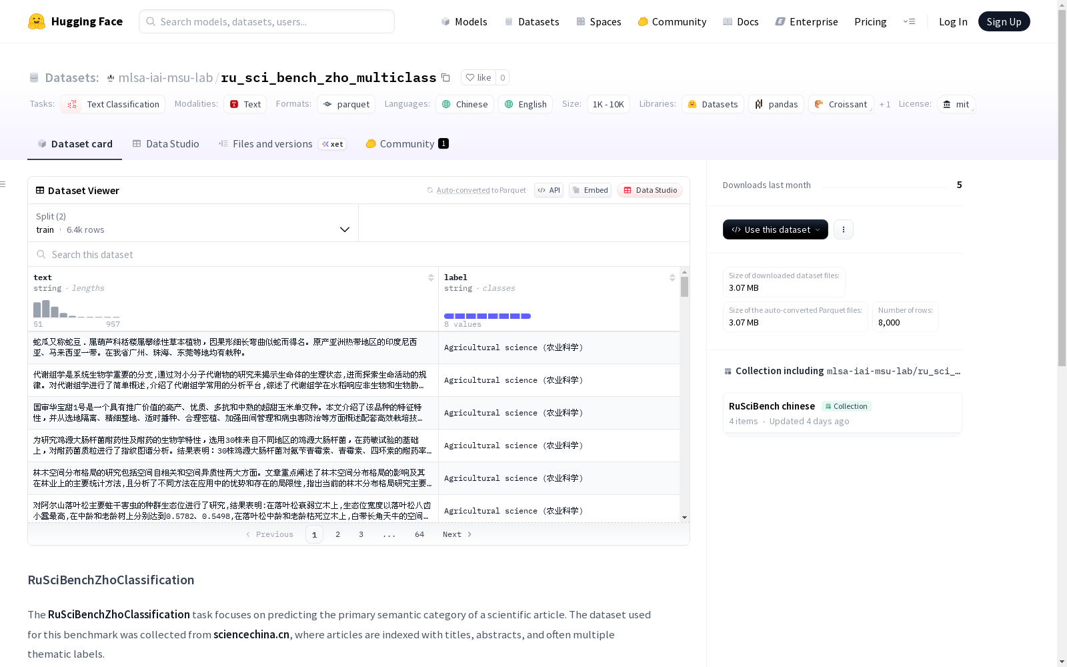Expand the Split train dropdown
Viewport: 1067px width, 667px height.
point(193,223)
